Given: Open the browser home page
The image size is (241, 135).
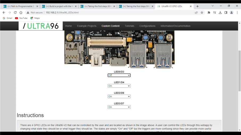Looking at the screenshot, I should [21, 12].
